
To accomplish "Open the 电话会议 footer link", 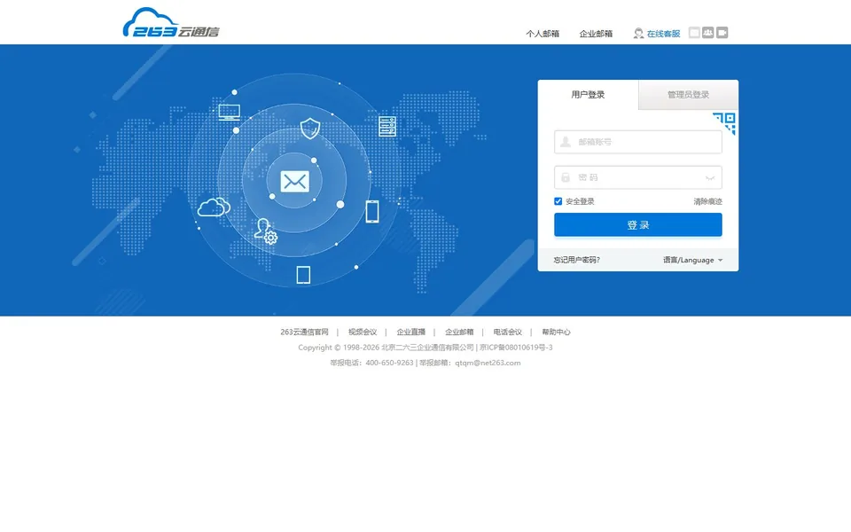I will 507,332.
